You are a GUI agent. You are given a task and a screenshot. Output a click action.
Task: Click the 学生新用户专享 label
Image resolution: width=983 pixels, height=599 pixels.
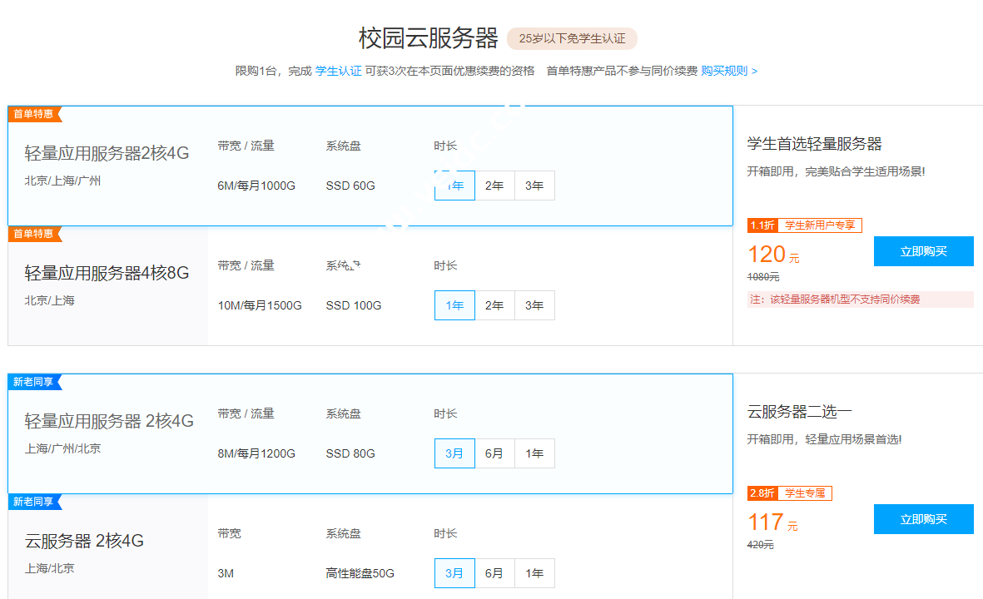coord(819,225)
